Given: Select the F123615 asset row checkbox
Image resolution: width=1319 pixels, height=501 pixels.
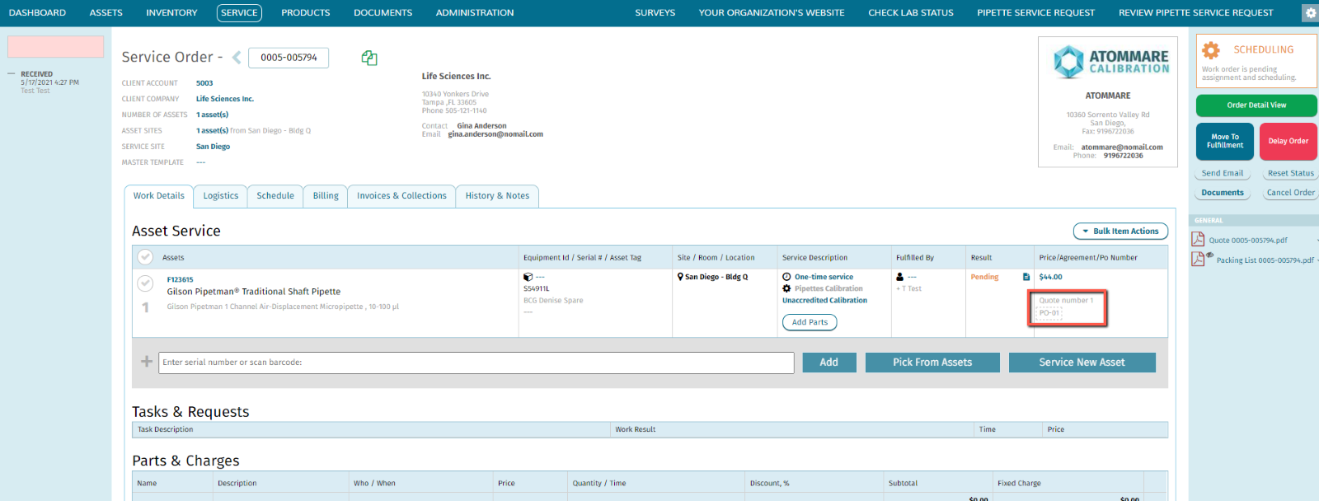Looking at the screenshot, I should (x=145, y=283).
